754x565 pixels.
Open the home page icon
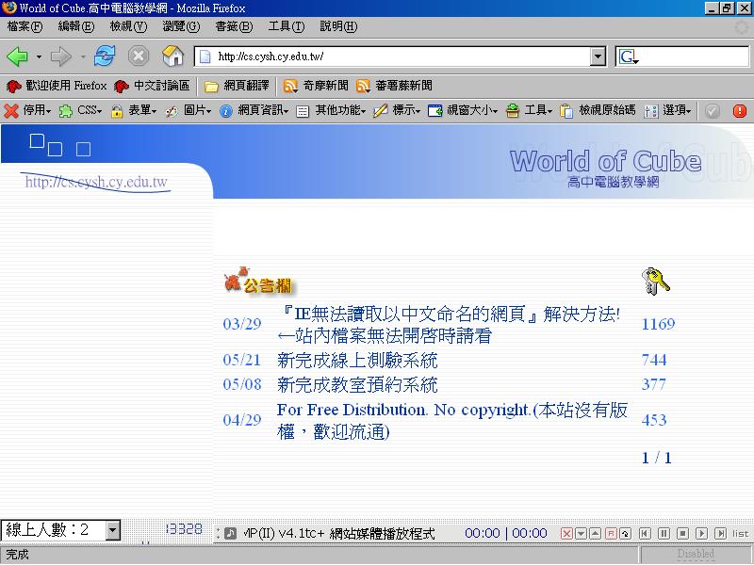coord(172,56)
